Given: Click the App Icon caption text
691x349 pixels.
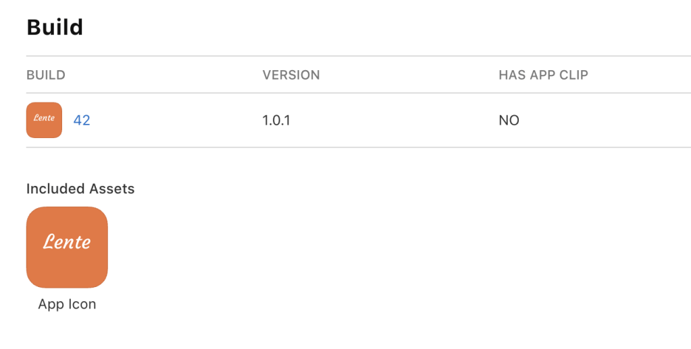Looking at the screenshot, I should [x=67, y=304].
